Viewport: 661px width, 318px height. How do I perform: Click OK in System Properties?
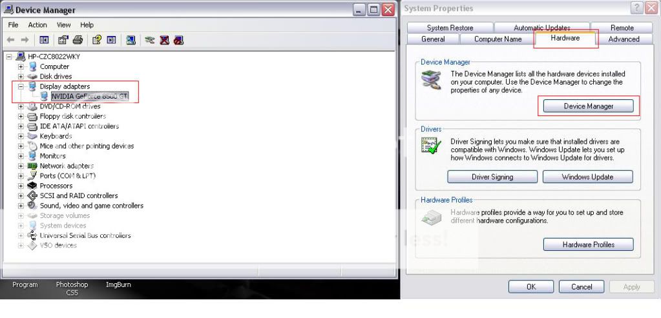(530, 287)
